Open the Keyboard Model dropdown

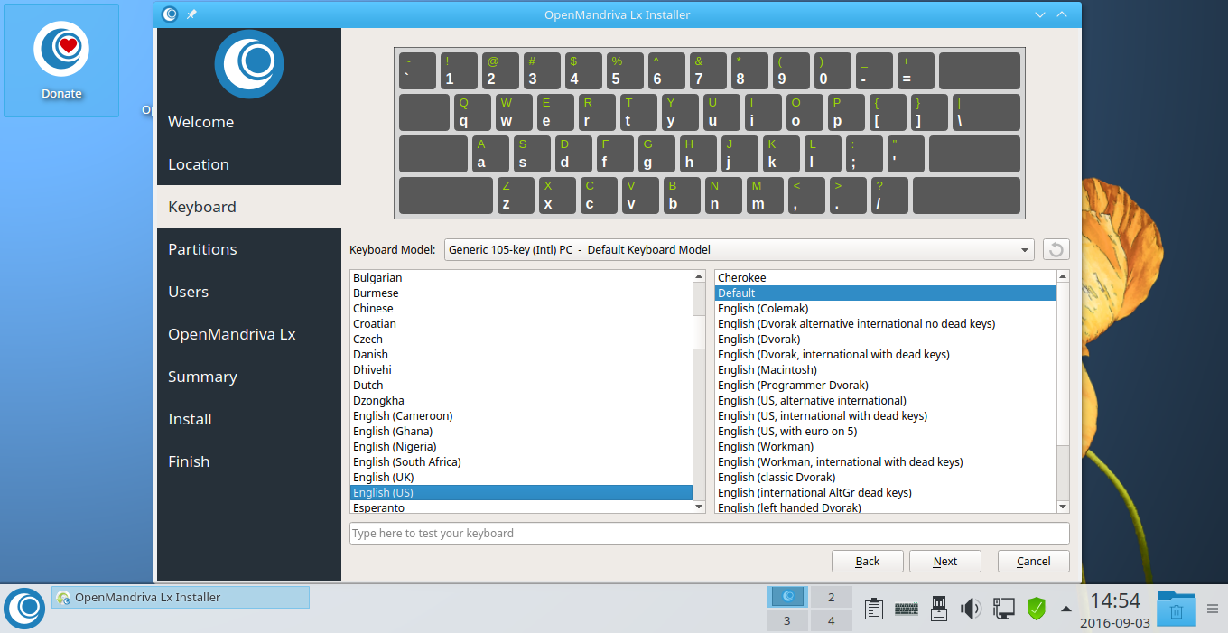(x=740, y=249)
